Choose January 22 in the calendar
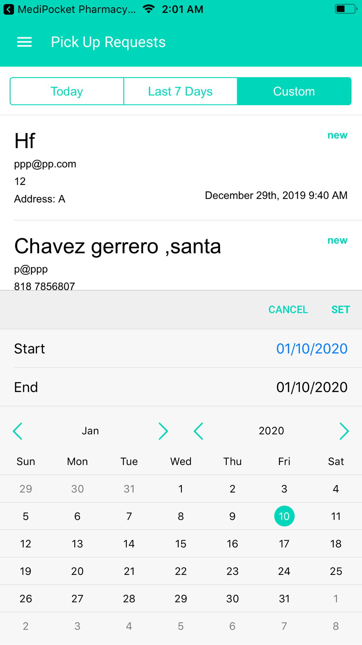The image size is (362, 645). (x=181, y=571)
